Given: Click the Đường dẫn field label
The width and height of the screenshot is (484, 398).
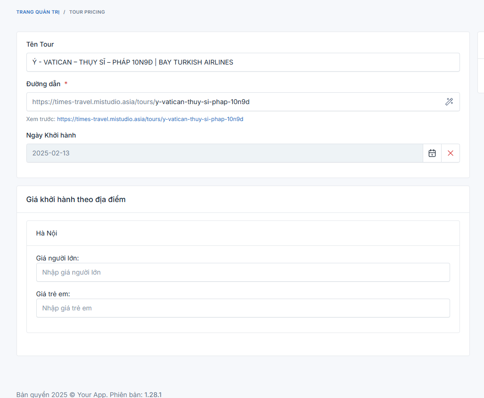Looking at the screenshot, I should pyautogui.click(x=43, y=84).
